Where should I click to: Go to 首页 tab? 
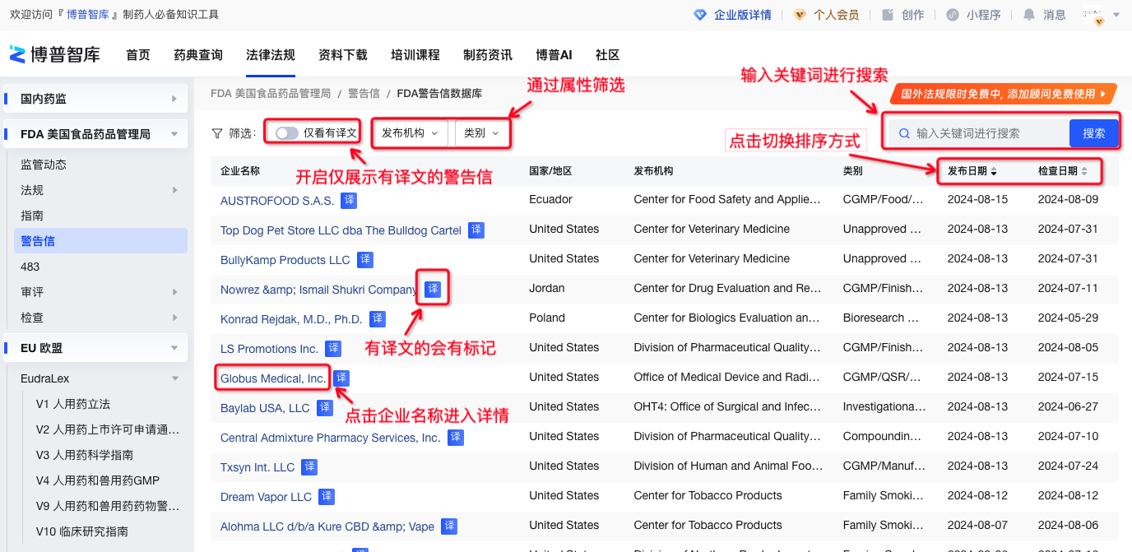(138, 55)
